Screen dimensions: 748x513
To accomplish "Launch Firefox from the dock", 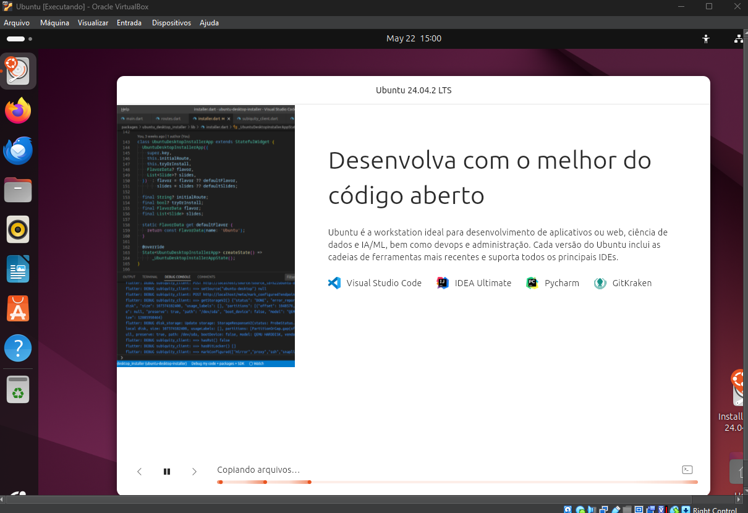I will pyautogui.click(x=18, y=111).
